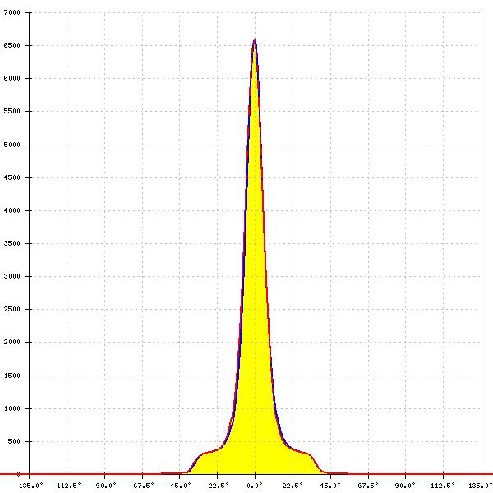Click the -22.5° x-axis label
Viewport: 493px width, 493px height.
pyautogui.click(x=217, y=486)
